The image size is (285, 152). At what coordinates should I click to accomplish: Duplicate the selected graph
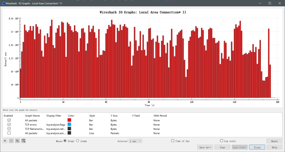(17, 141)
